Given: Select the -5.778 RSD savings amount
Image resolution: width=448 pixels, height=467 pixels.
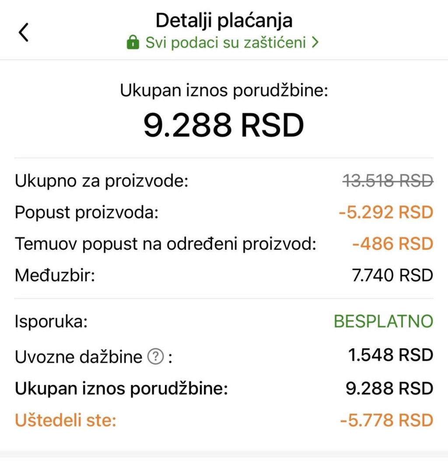Looking at the screenshot, I should [x=387, y=420].
